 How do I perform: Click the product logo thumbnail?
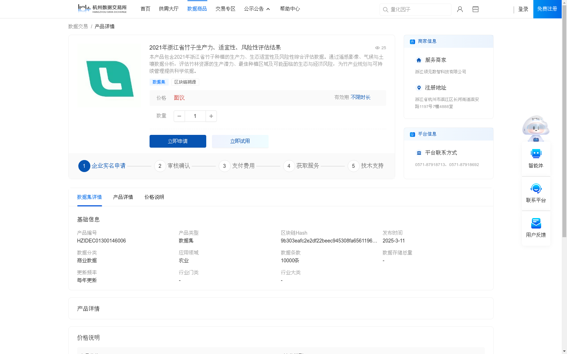[110, 78]
